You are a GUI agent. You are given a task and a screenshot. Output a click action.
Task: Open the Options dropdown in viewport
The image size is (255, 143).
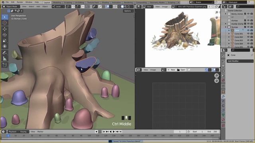[x=128, y=11]
